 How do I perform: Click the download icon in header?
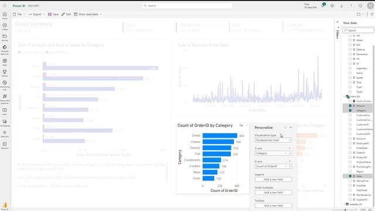(342, 5)
